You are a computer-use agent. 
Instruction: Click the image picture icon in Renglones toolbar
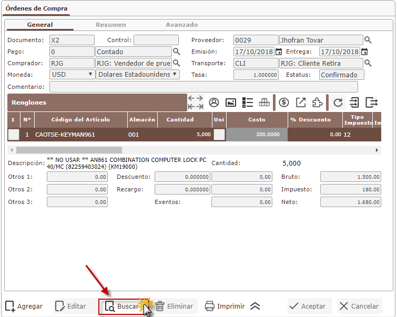point(230,103)
